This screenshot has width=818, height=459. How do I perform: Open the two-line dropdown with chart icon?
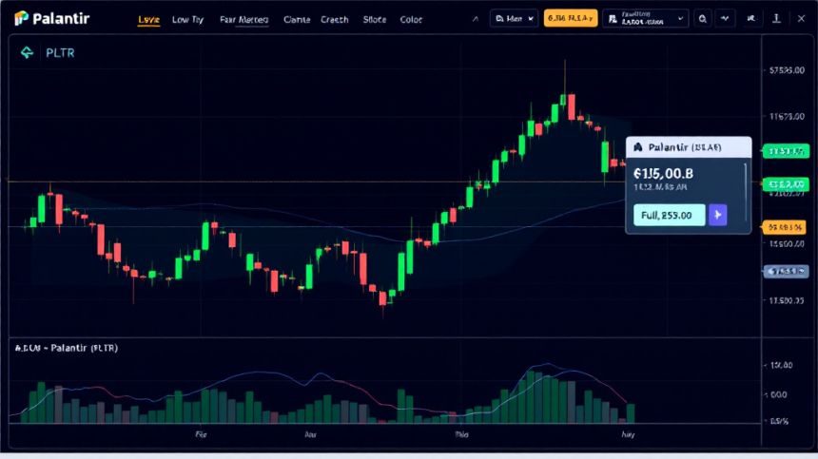[645, 19]
